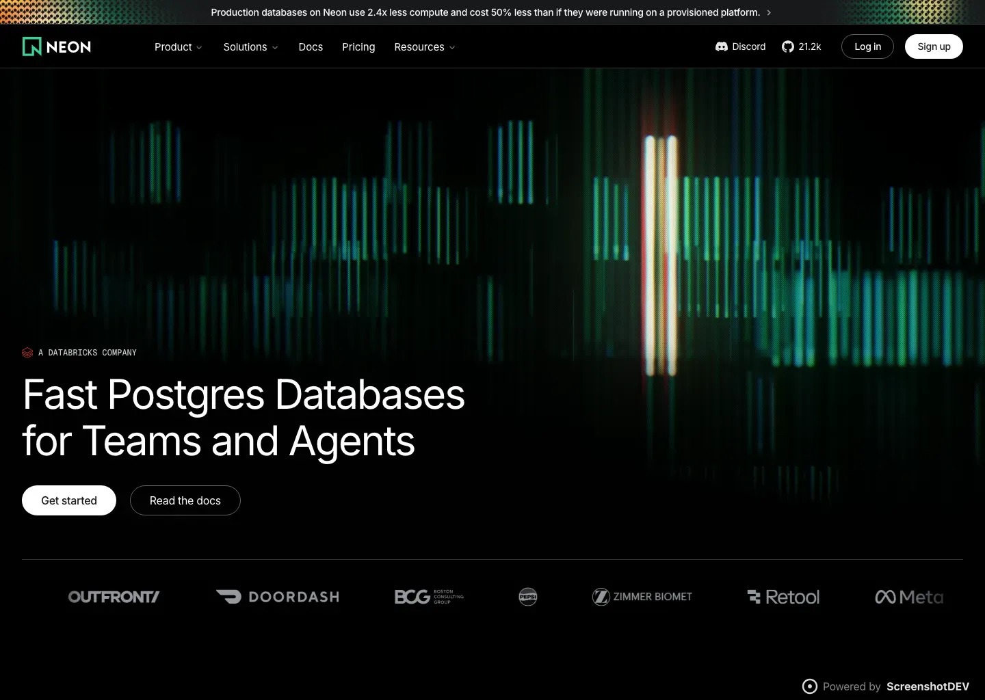The width and height of the screenshot is (985, 700).
Task: Click the Zimmer Biomet logo
Action: [642, 597]
